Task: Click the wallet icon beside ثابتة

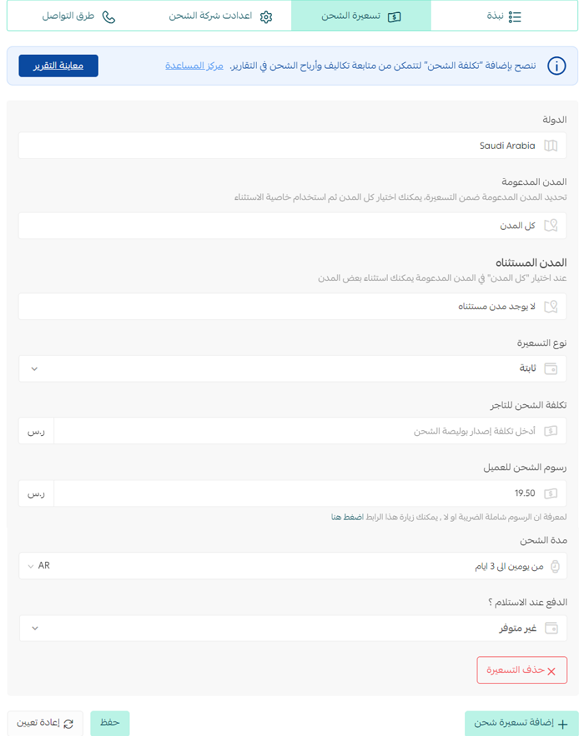Action: (551, 369)
